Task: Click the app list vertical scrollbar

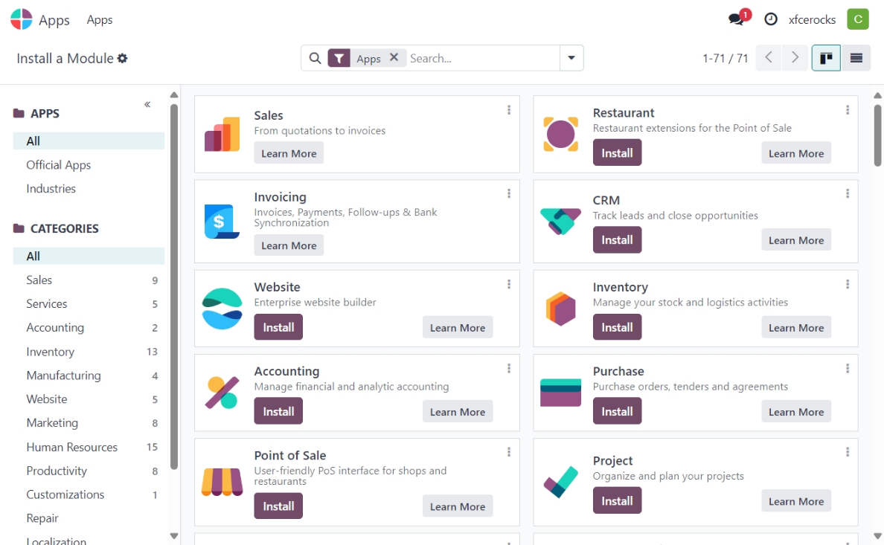Action: point(877,134)
